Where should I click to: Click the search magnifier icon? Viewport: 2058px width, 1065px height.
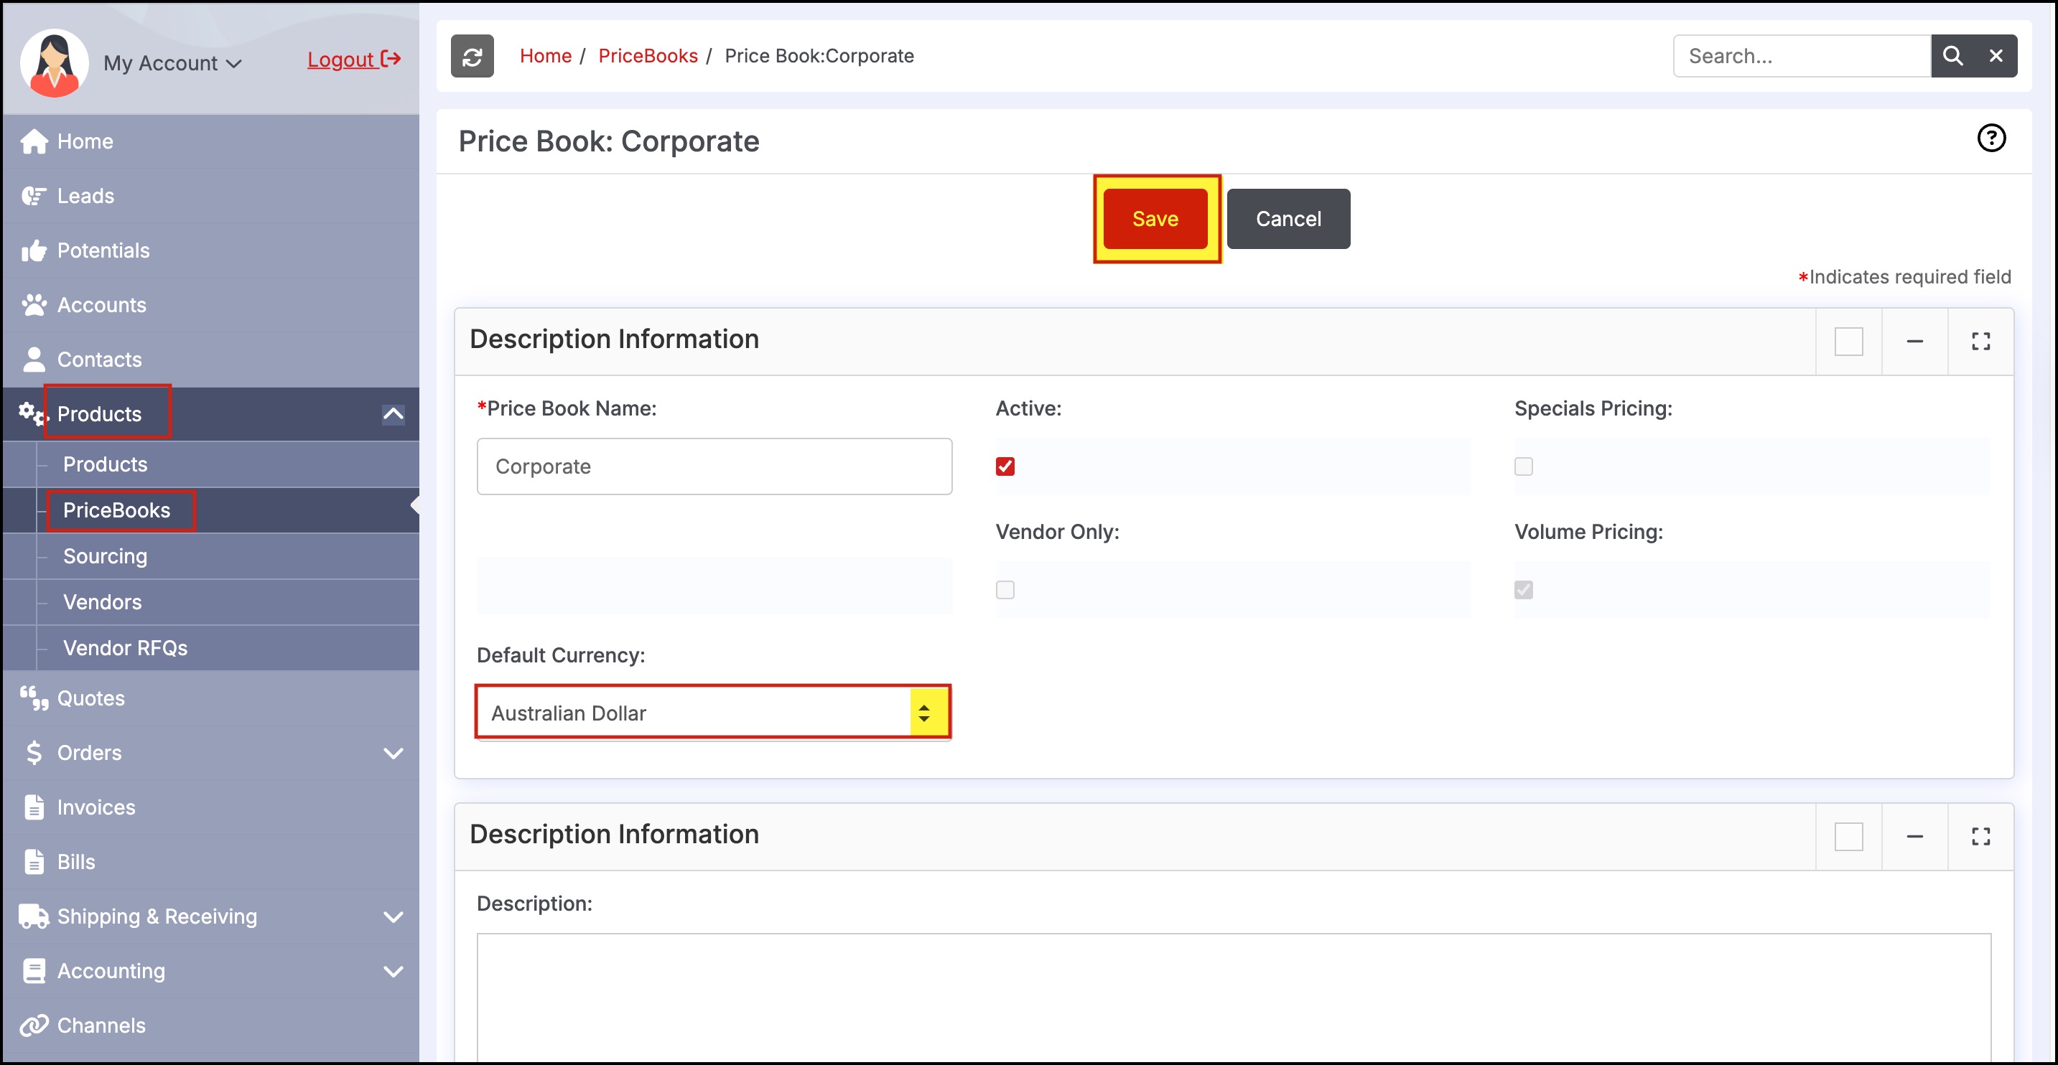pos(1952,56)
